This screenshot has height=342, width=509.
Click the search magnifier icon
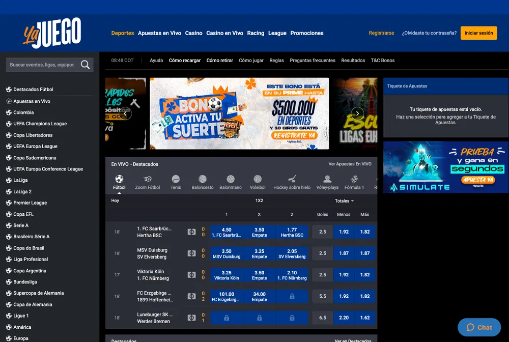[86, 65]
